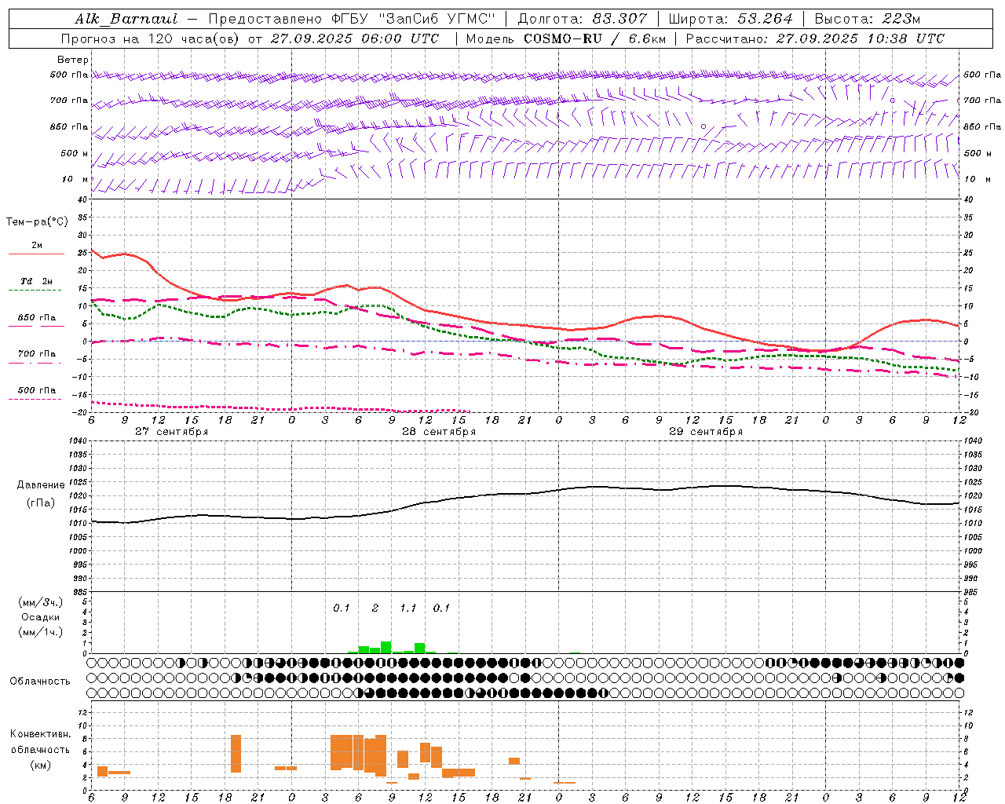Screen dimensions: 1005x804
Task: Click the 'Облачность' cloud cover label
Action: 40,681
